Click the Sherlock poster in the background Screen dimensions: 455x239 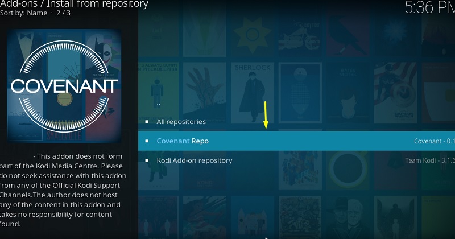click(252, 93)
